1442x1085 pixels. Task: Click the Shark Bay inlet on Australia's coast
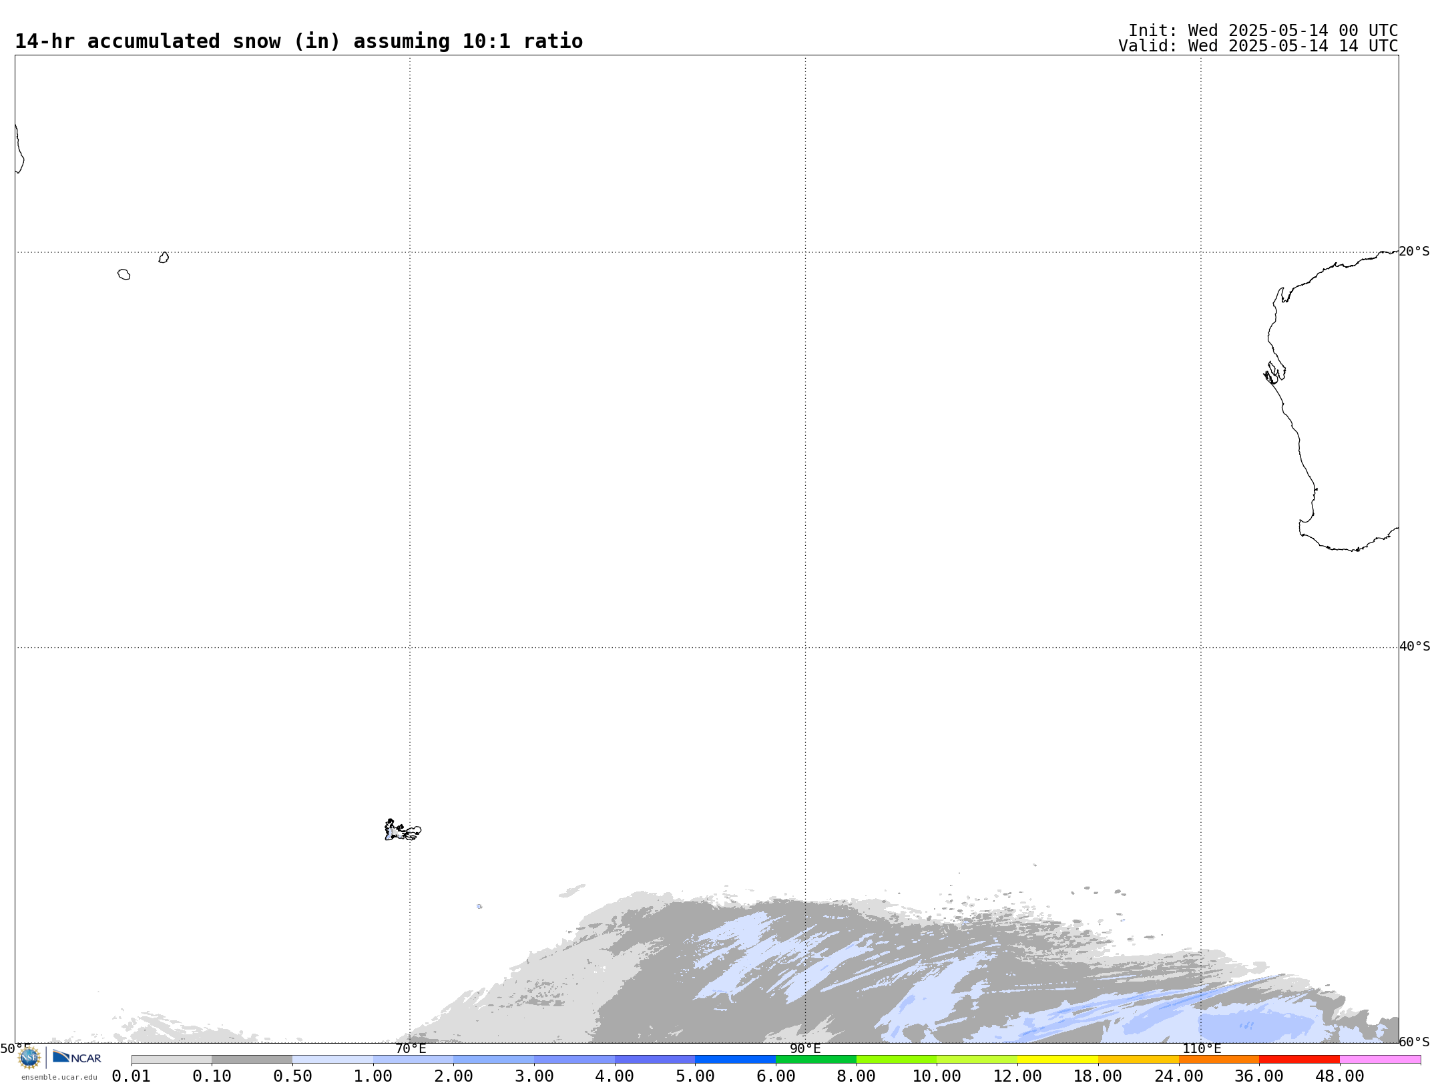1274,373
